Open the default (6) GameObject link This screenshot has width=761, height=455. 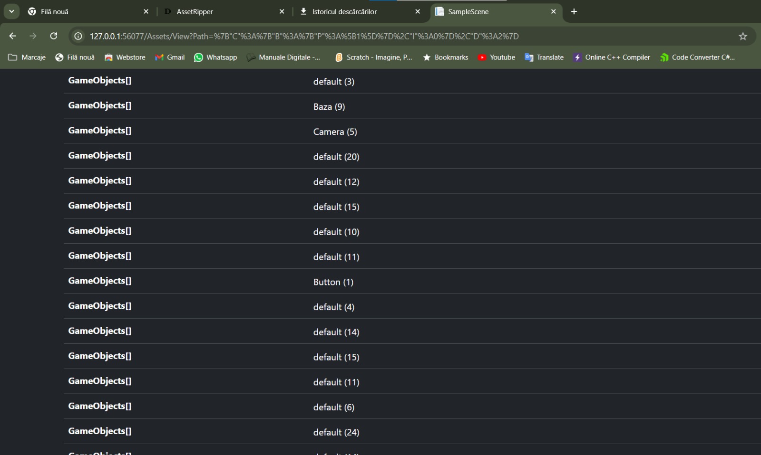tap(334, 408)
